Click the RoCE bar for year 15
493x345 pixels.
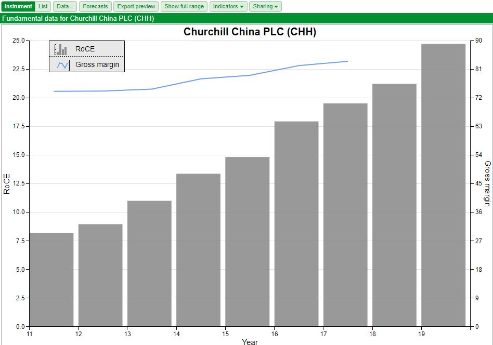pos(248,242)
